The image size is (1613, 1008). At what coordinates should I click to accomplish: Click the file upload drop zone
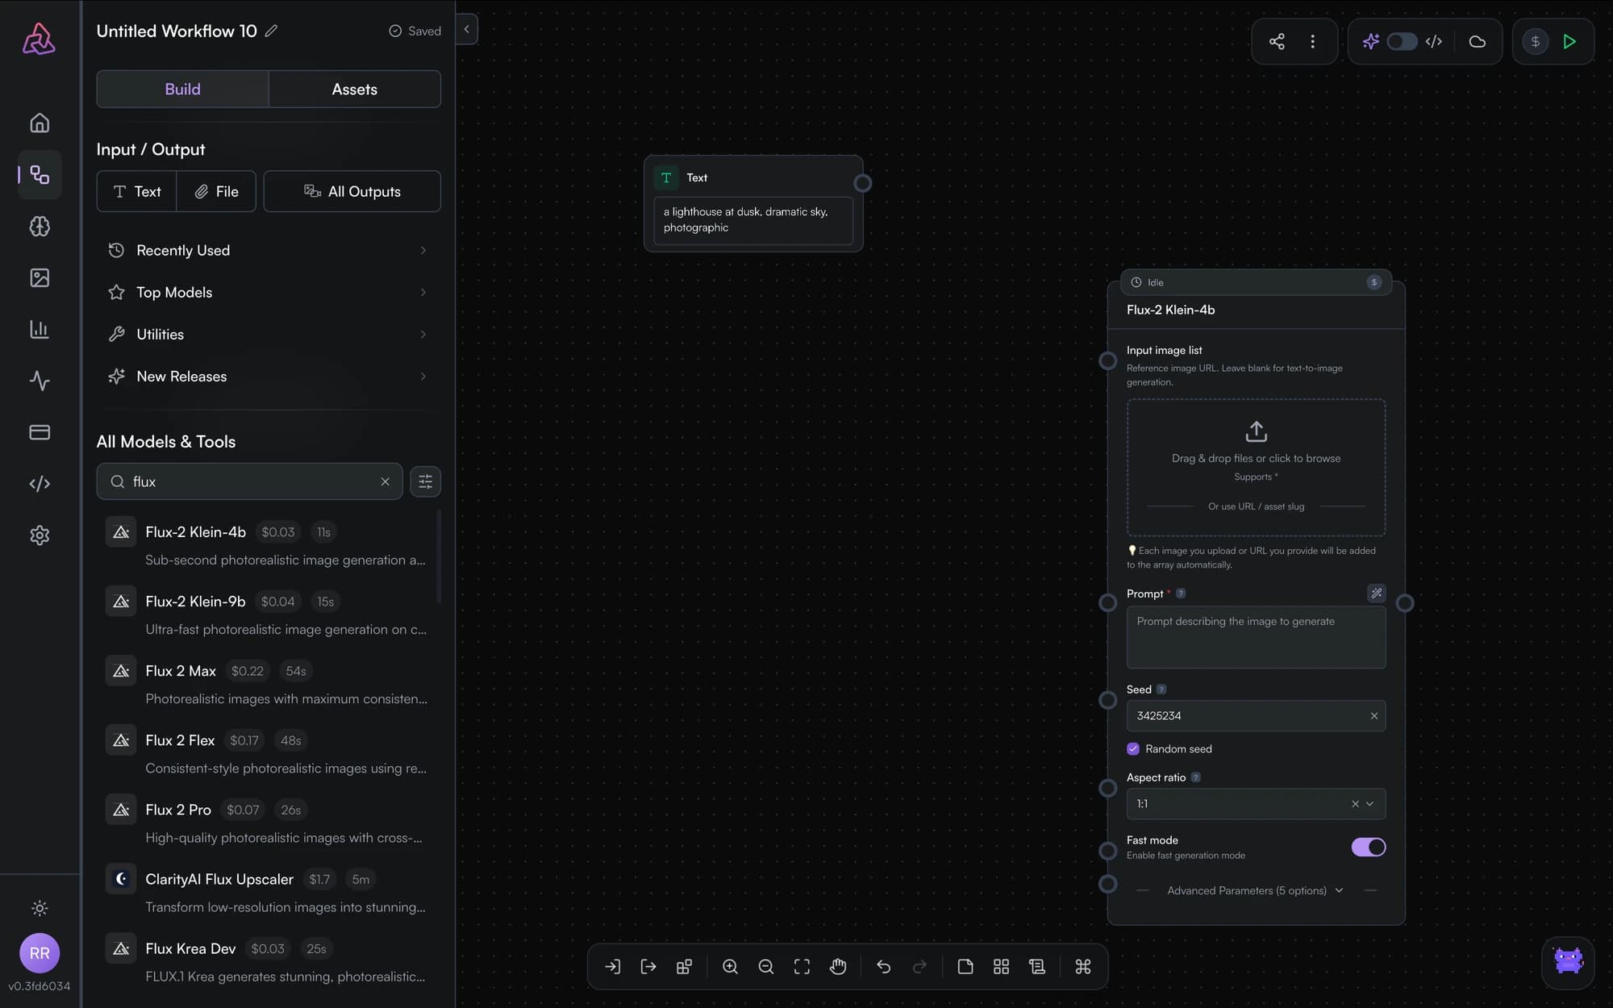tap(1256, 468)
